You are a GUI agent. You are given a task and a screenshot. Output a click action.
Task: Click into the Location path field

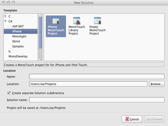[88, 84]
